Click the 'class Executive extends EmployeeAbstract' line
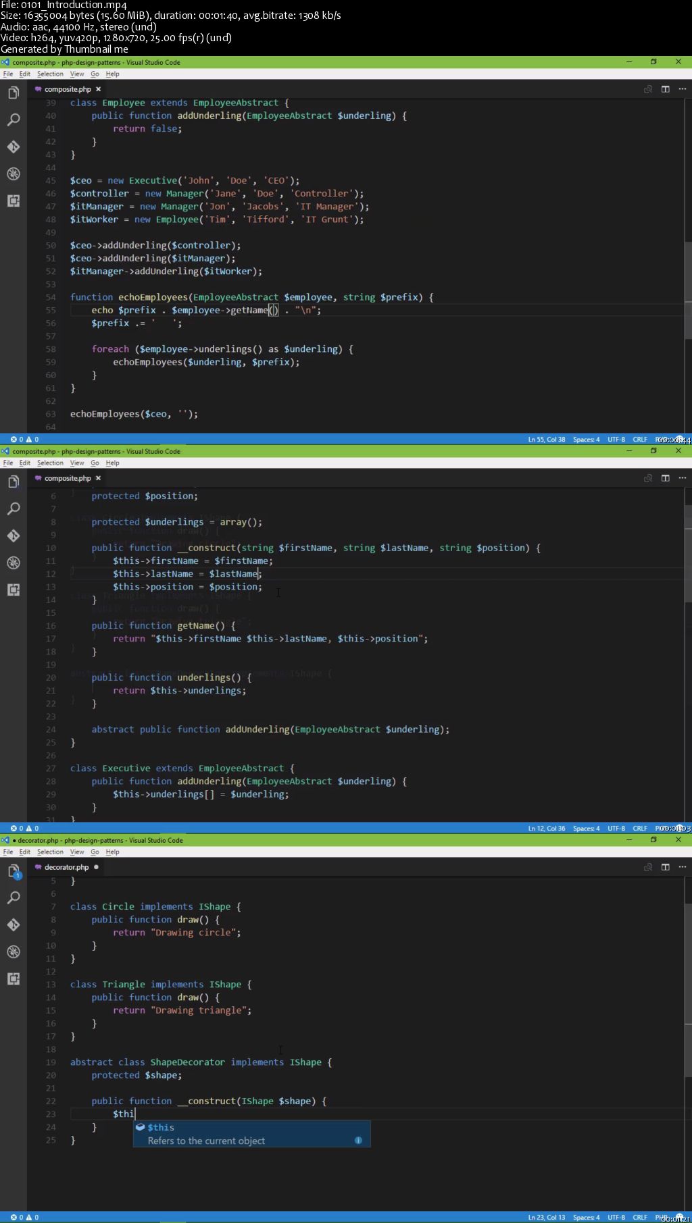 [x=182, y=769]
